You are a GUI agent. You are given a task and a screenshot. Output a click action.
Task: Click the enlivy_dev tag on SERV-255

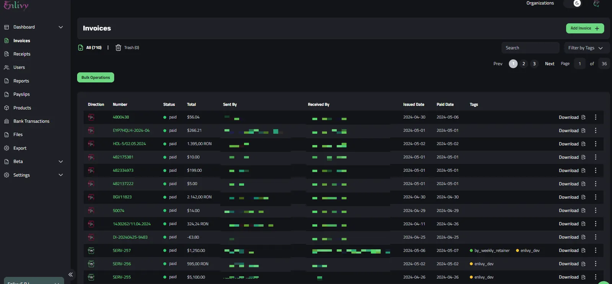pos(482,277)
